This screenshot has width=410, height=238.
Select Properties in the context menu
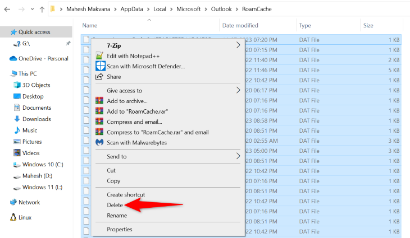(120, 229)
